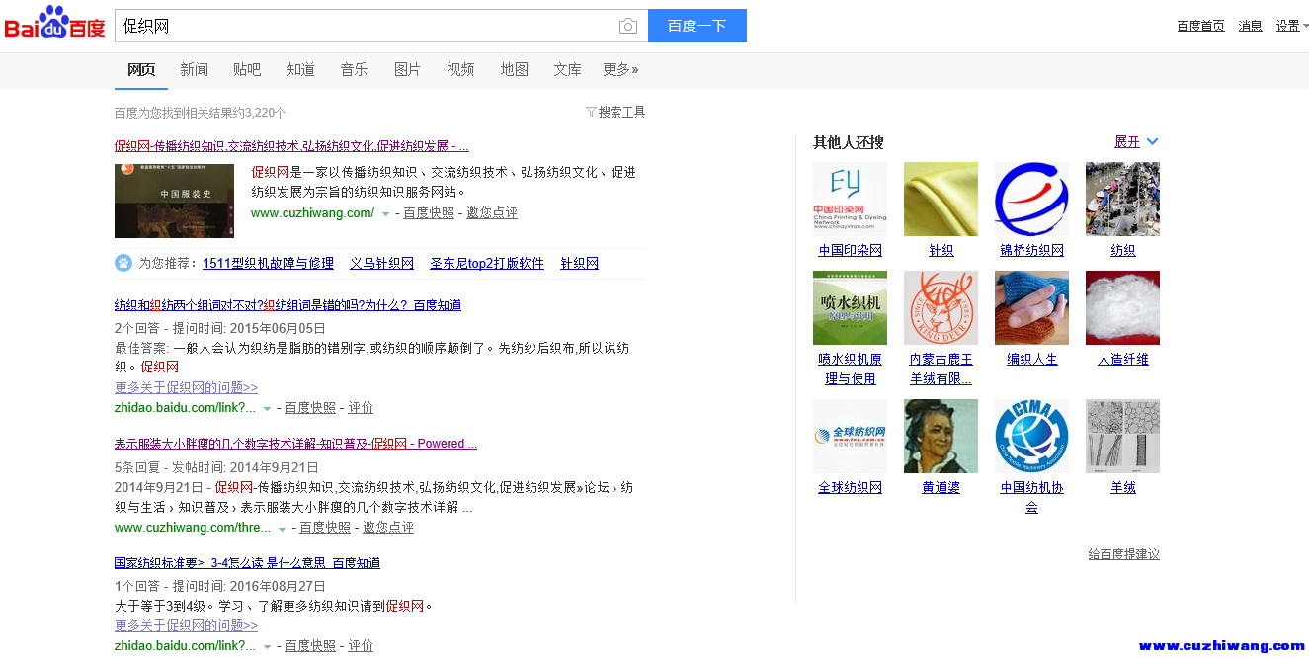Open 百度快照 for the www.cuzhiwang.com/ result
Screen dimensions: 1309x658
(429, 213)
